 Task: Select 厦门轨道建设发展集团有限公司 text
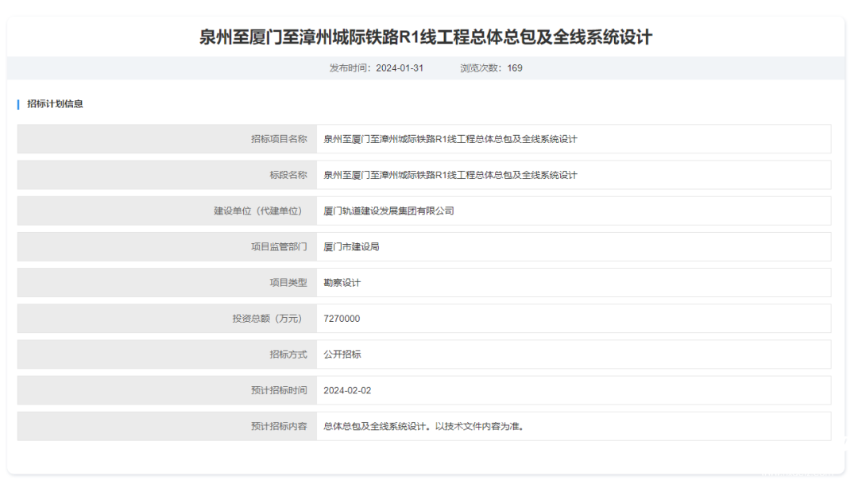[388, 211]
